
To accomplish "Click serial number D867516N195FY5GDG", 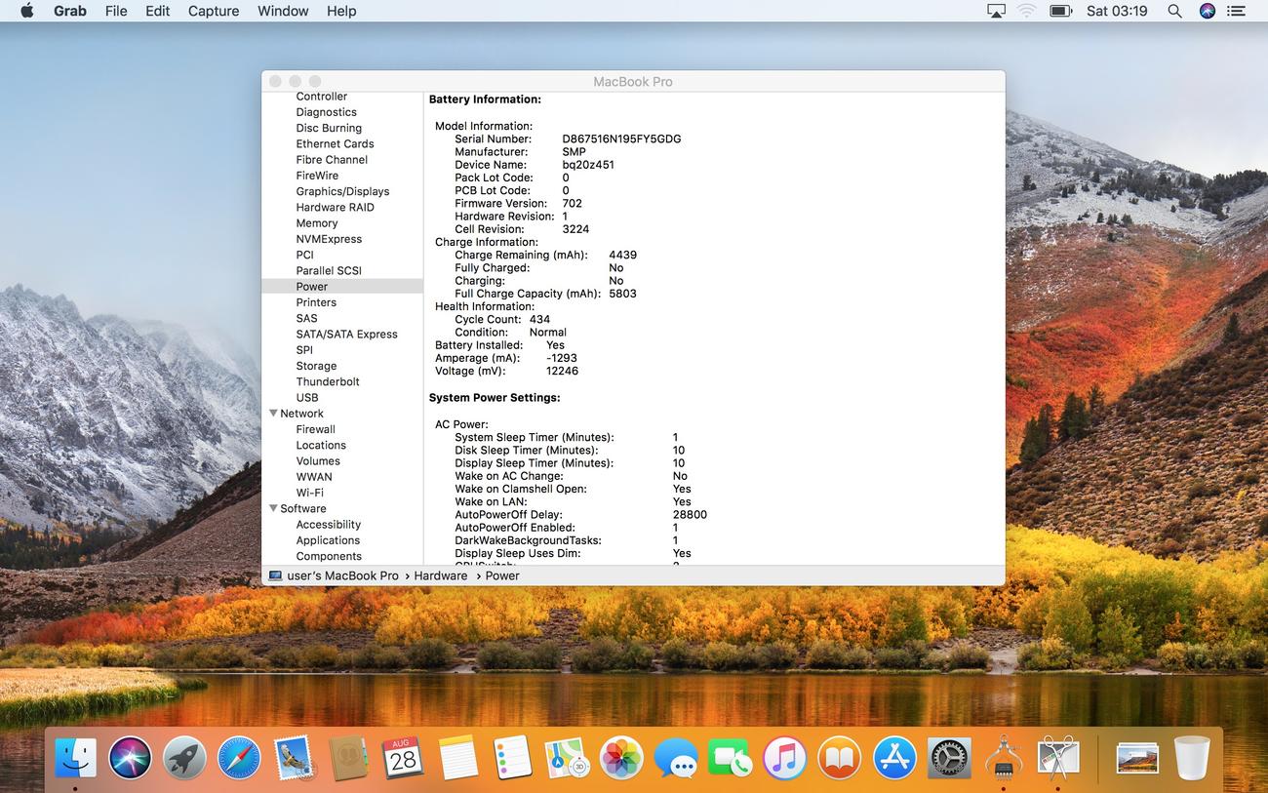I will [x=621, y=139].
